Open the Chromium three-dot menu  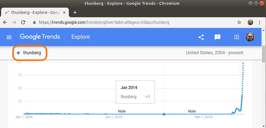coord(260,22)
